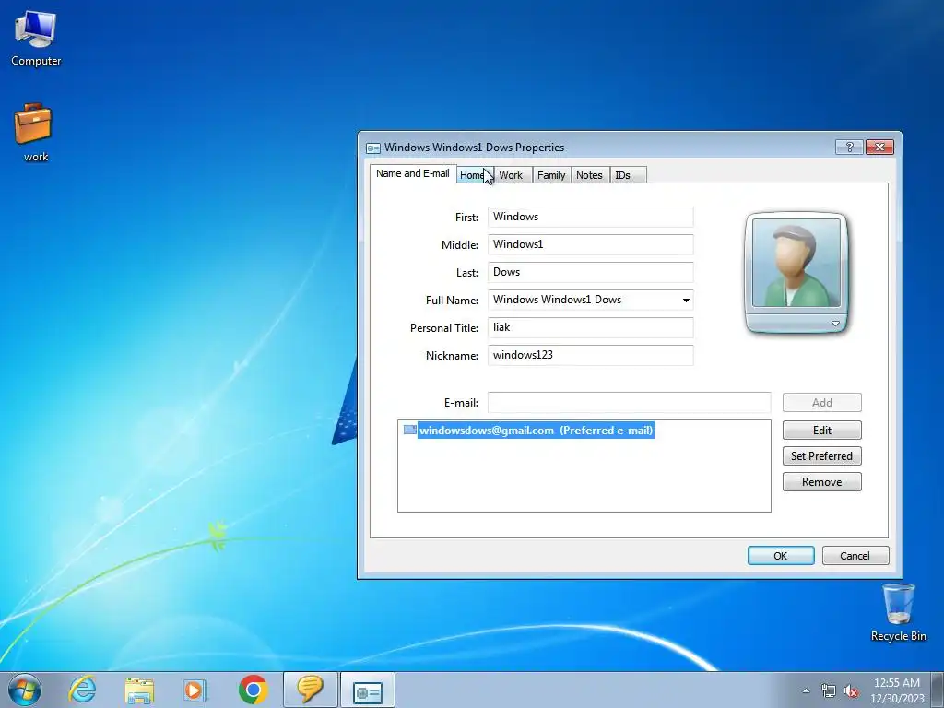
Task: Open the Windows Start menu orb
Action: pos(25,690)
